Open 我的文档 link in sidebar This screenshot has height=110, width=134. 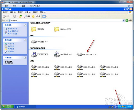tap(11, 46)
